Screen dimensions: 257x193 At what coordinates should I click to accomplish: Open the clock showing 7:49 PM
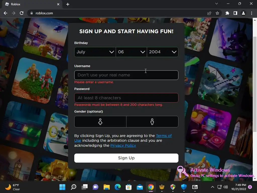[239, 187]
